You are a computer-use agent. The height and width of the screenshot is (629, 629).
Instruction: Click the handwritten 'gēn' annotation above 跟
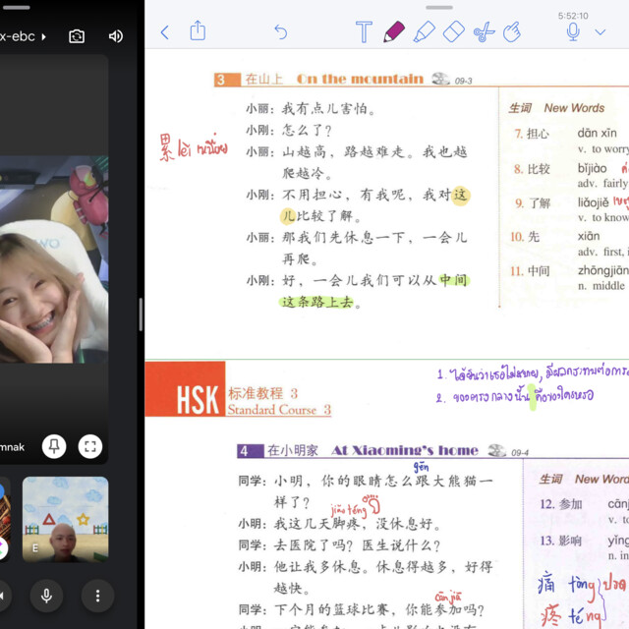click(x=422, y=467)
